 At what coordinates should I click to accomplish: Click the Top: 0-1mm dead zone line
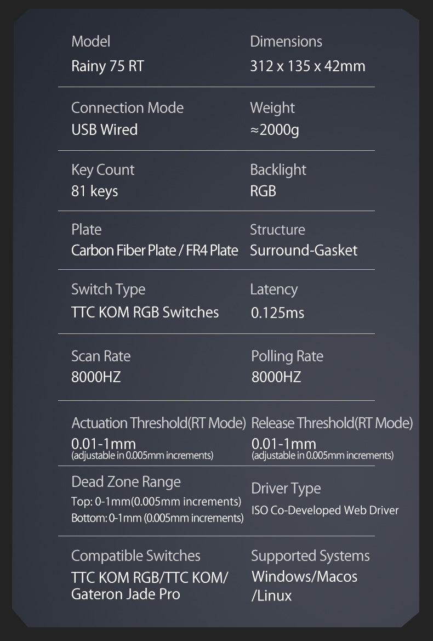[156, 502]
